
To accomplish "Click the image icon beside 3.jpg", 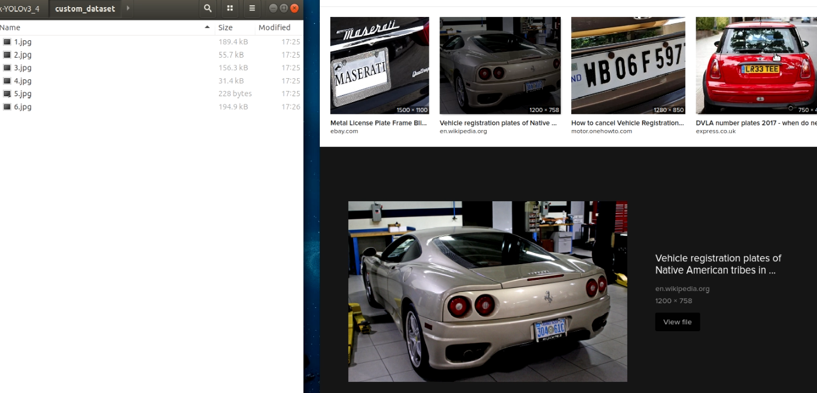I will point(7,68).
